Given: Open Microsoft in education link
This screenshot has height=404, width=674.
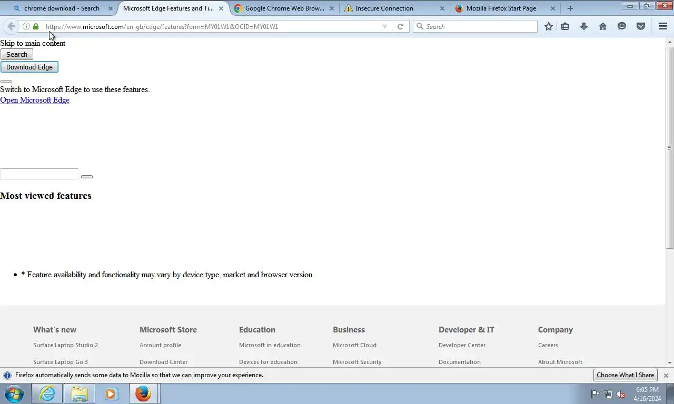Looking at the screenshot, I should tap(270, 345).
